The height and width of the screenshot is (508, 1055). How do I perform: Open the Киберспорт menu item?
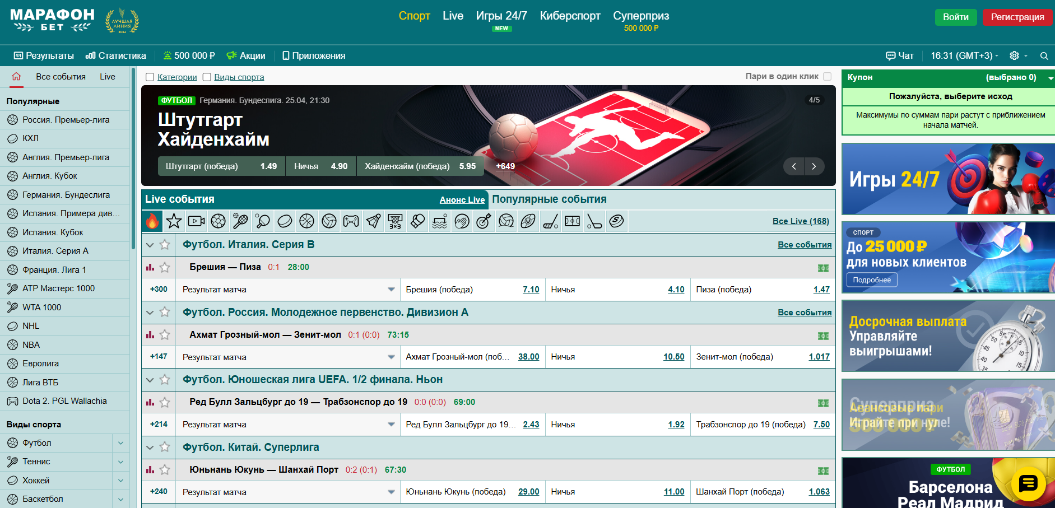pyautogui.click(x=570, y=16)
